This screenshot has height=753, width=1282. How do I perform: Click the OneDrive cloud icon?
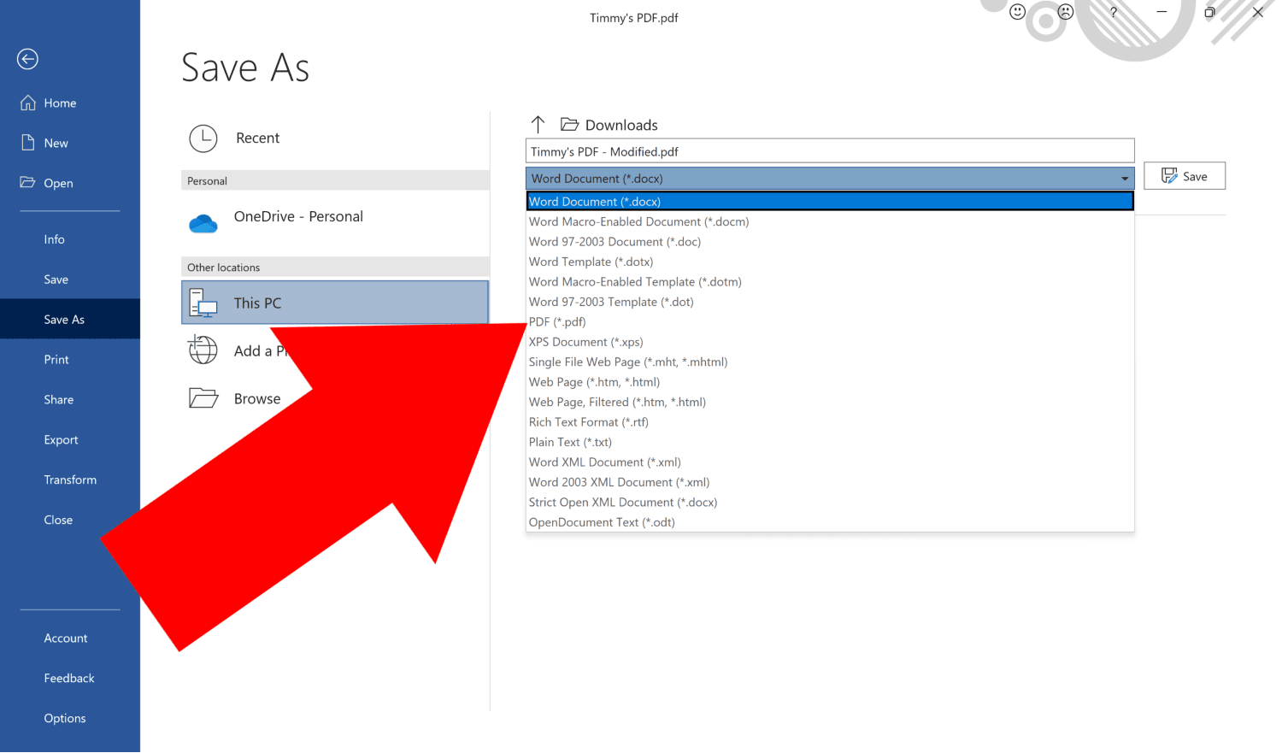[x=203, y=223]
